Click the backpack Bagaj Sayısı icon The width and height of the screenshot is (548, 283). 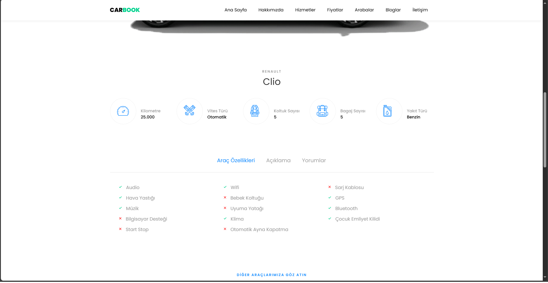point(322,111)
